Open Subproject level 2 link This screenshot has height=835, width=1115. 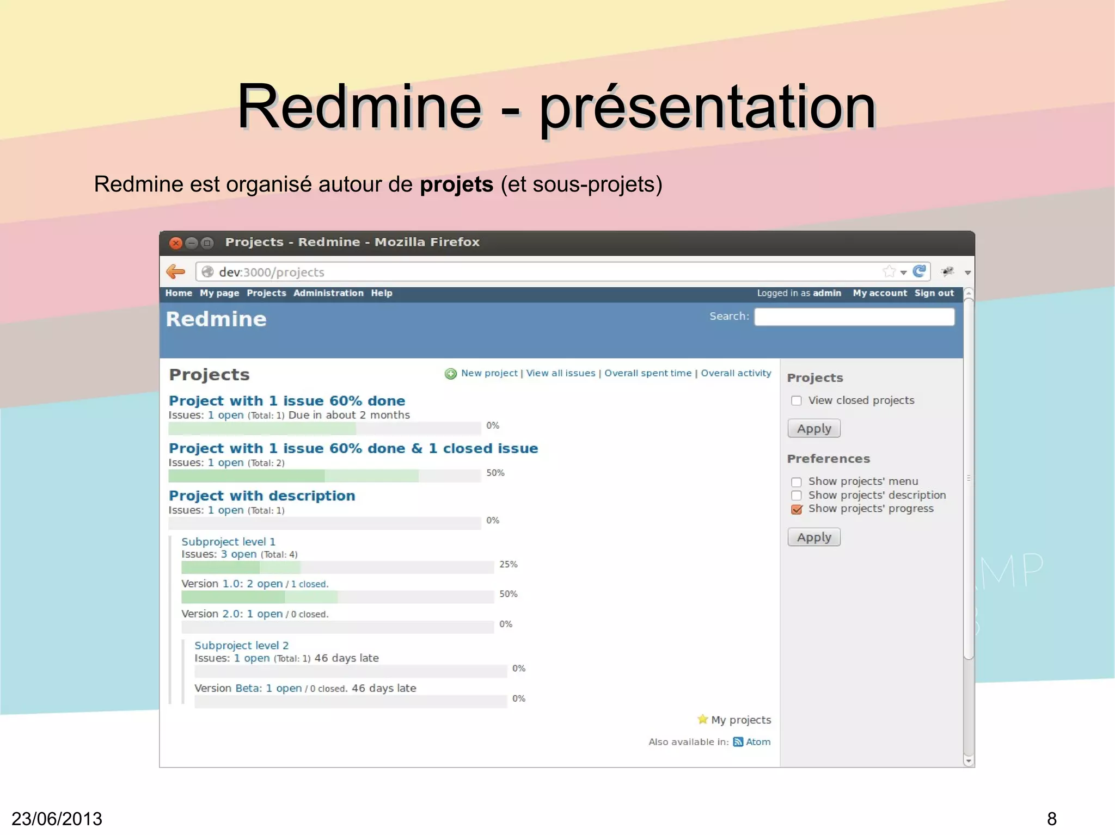click(242, 646)
